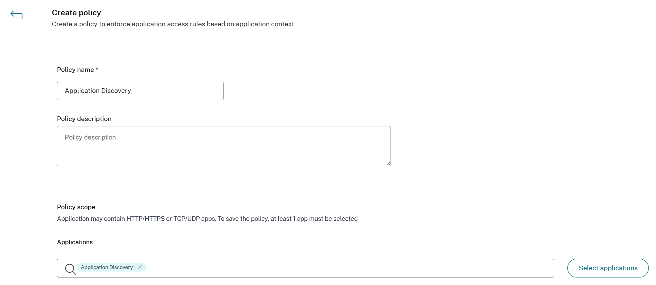Click the back arrow icon
The width and height of the screenshot is (656, 285).
(16, 15)
